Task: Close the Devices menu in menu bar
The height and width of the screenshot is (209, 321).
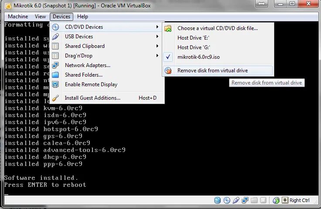Action: pyautogui.click(x=61, y=17)
